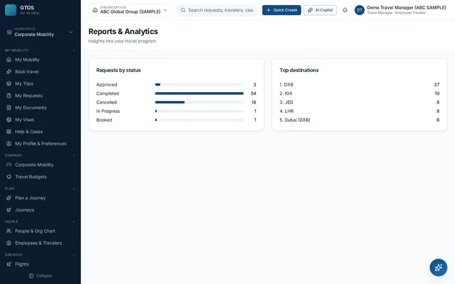
Task: Open Book travel menu item
Action: 40,71
